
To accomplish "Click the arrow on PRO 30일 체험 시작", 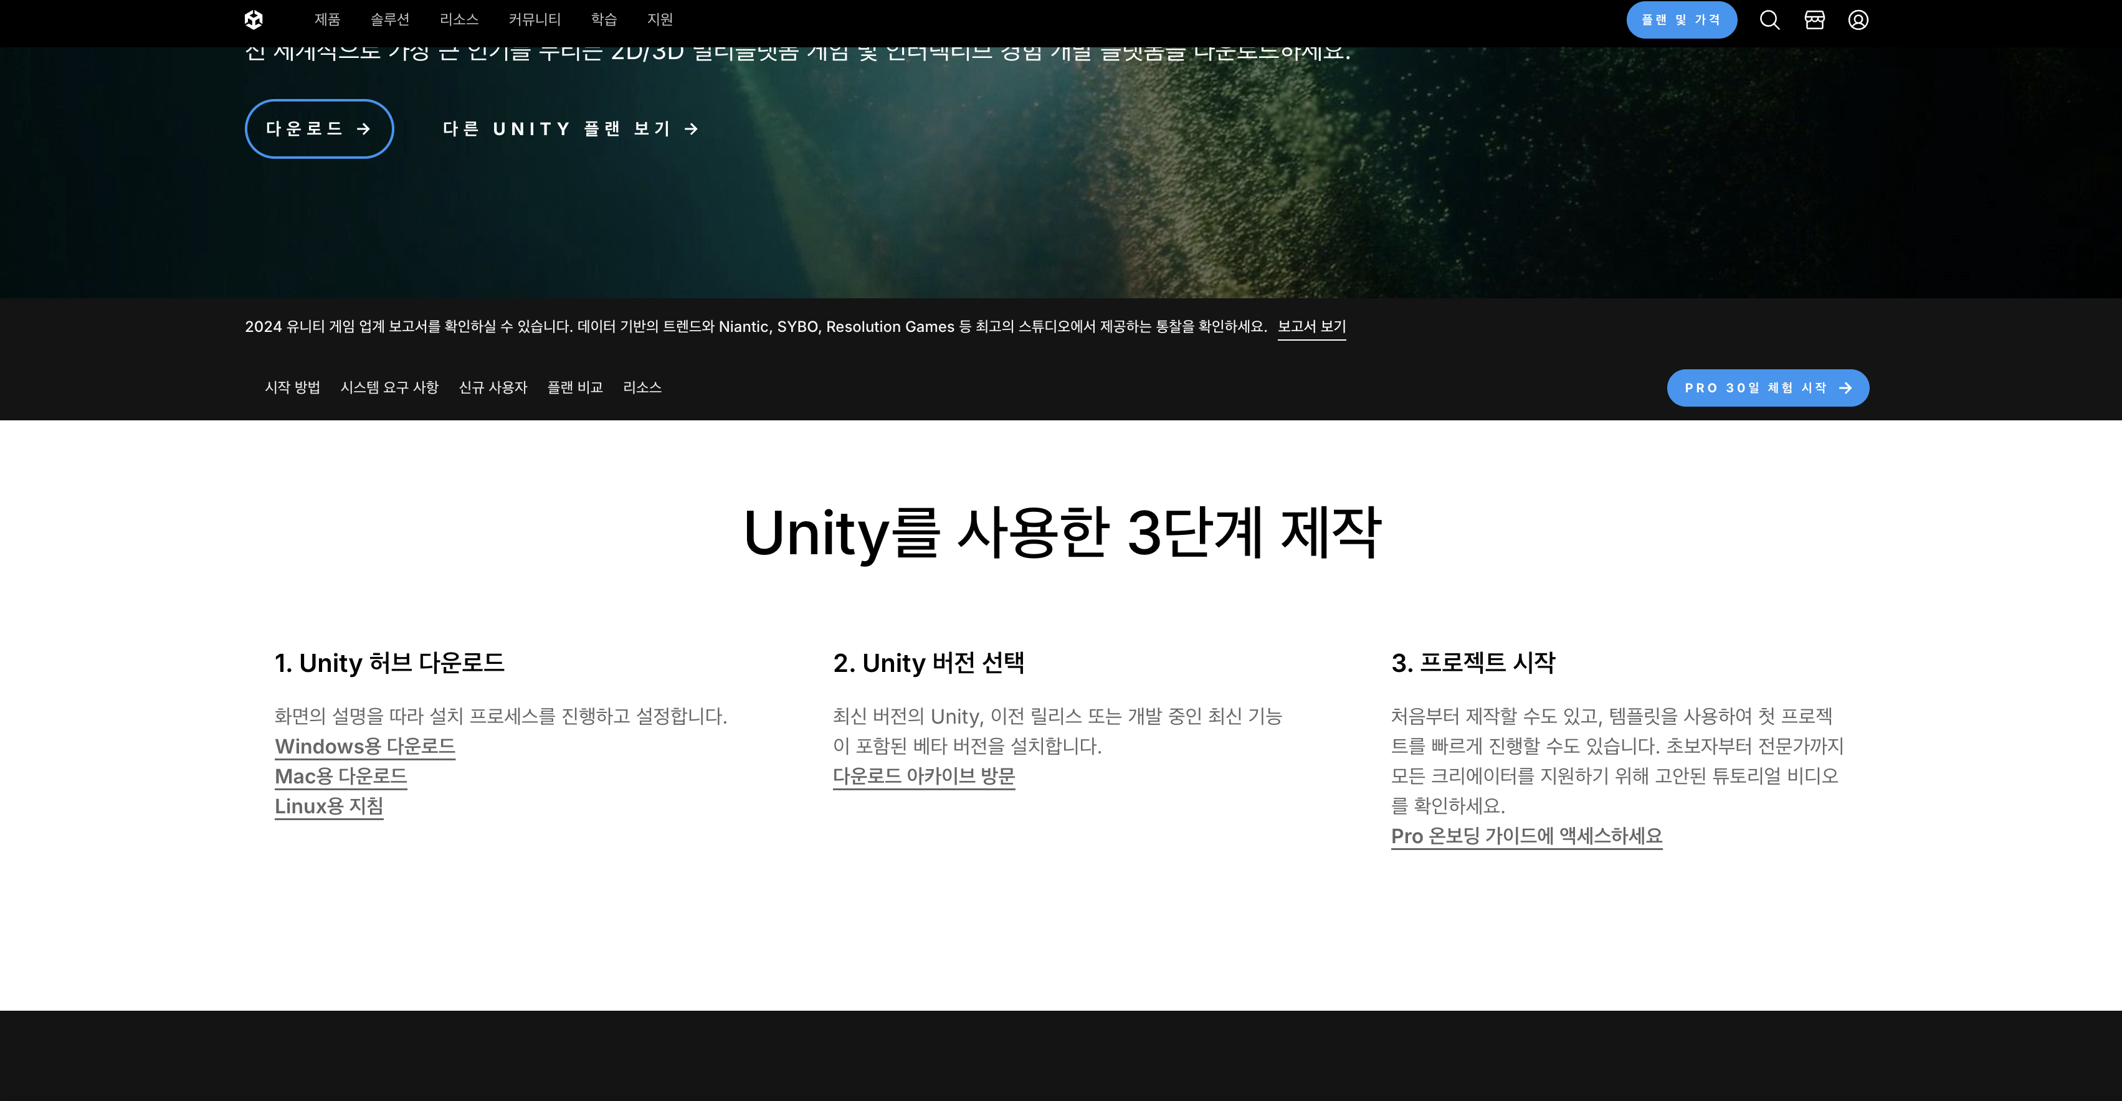I will pos(1847,387).
